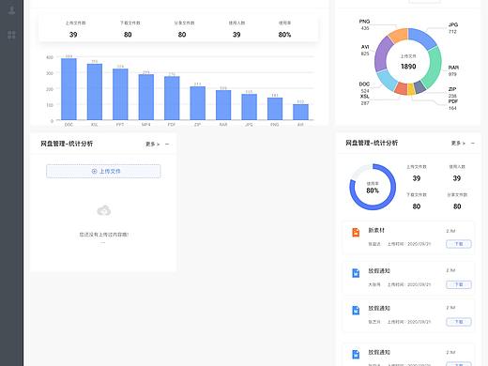Select the yellow PDF donut segment
488x366 pixels.
411,89
